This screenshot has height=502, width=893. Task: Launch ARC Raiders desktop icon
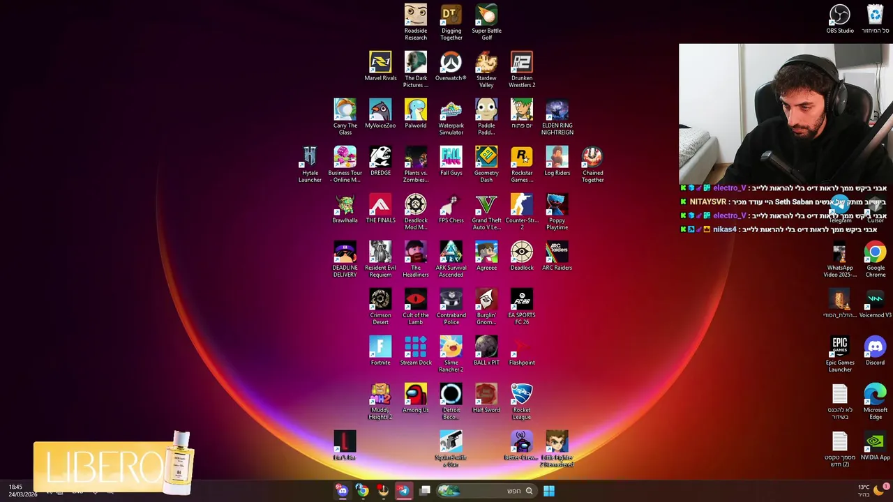557,256
